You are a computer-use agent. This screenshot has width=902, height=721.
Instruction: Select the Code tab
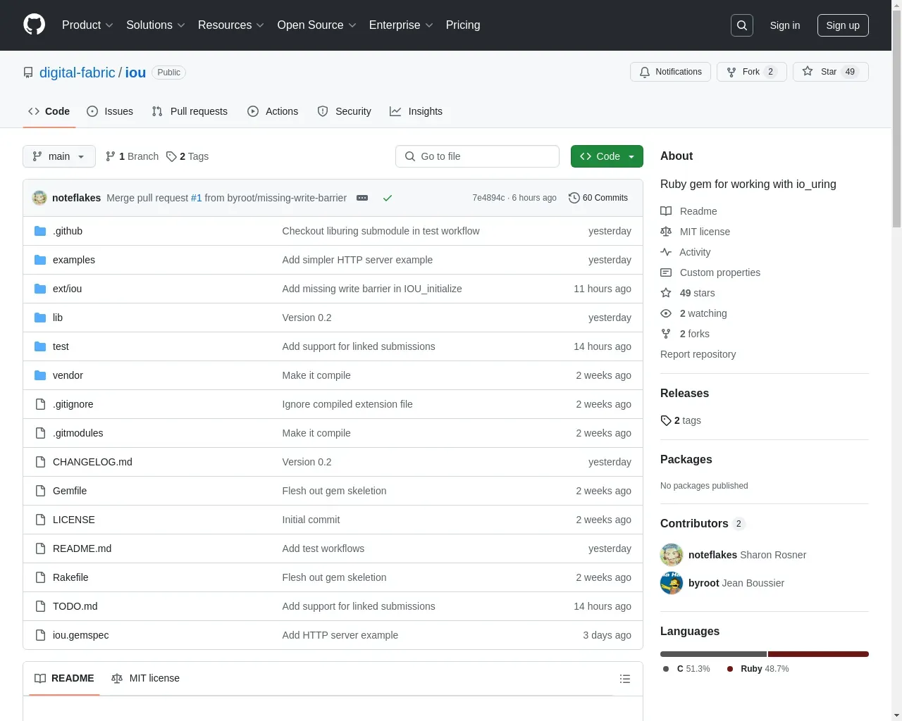point(49,111)
